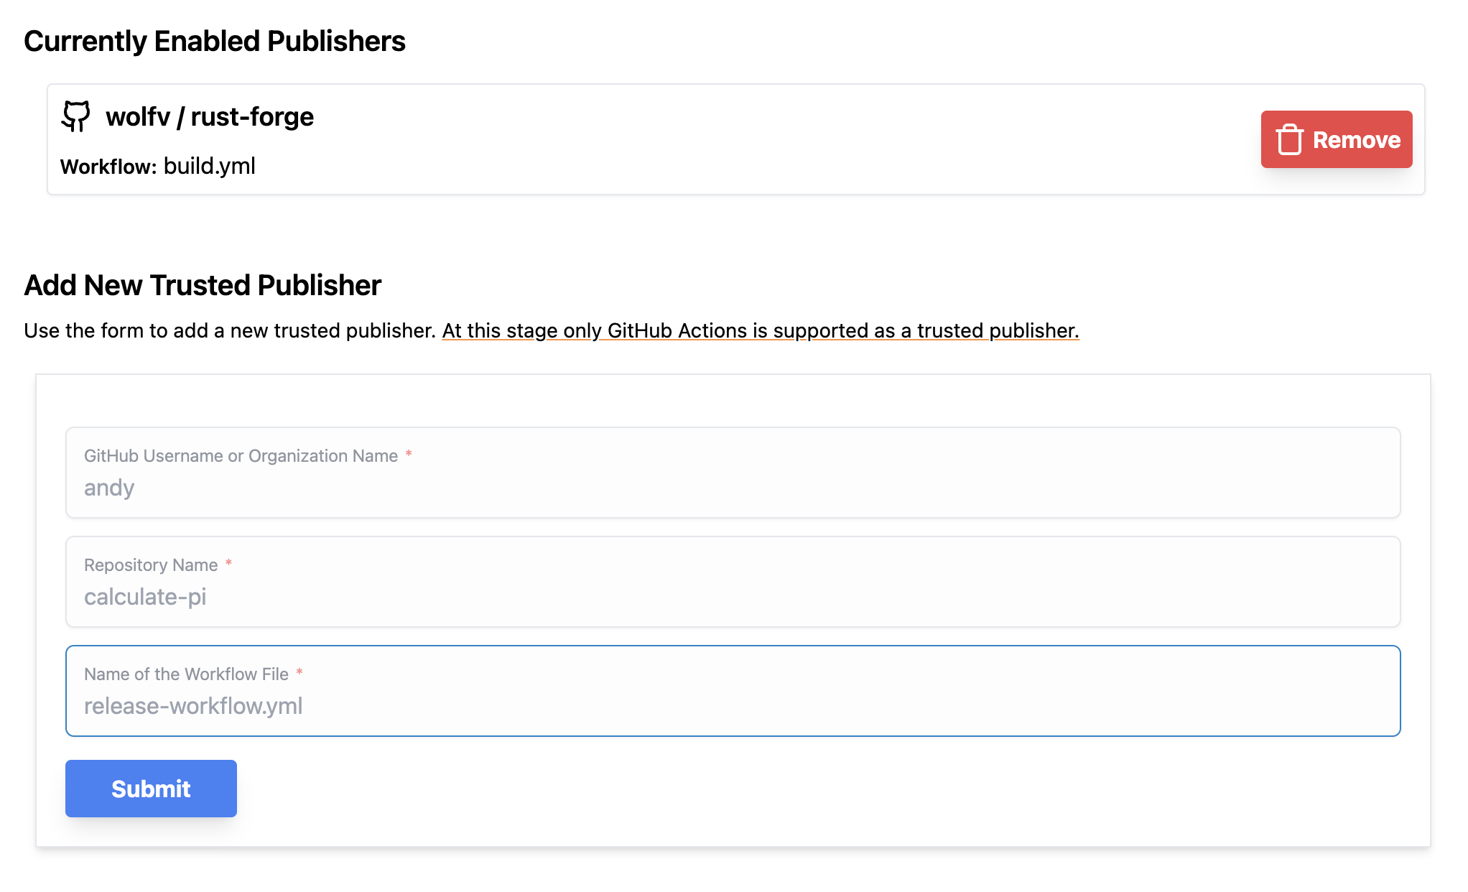Image resolution: width=1468 pixels, height=892 pixels.
Task: Select the wolfv / rust-forge publisher name
Action: [x=210, y=117]
